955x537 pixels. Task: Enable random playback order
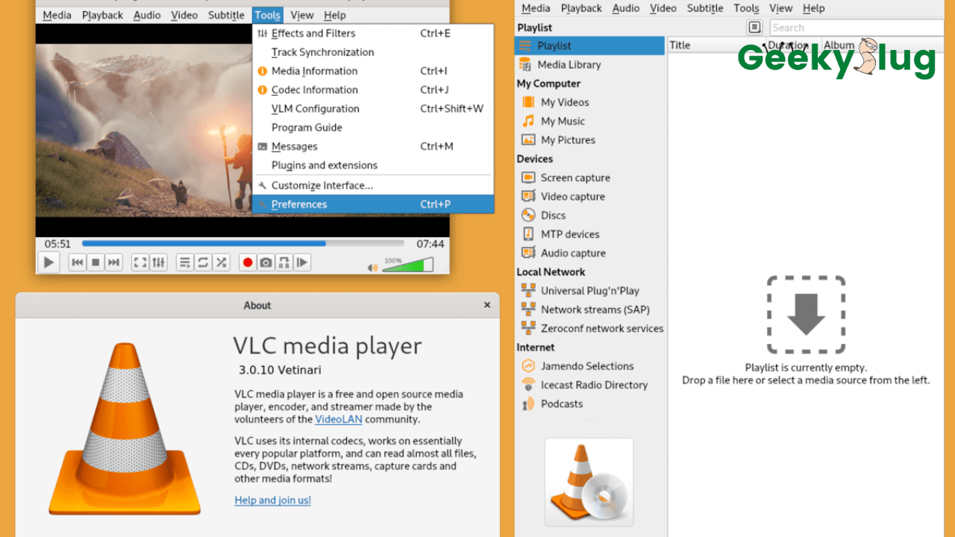coord(221,262)
